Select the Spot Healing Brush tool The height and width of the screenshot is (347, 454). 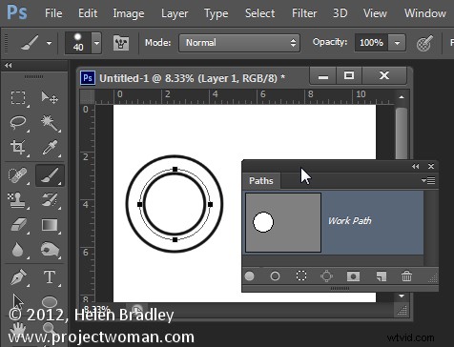pos(18,175)
